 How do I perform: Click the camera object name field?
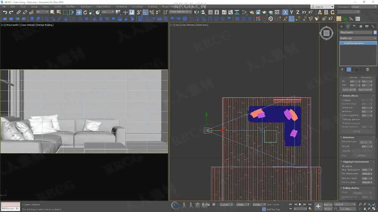pos(356,32)
